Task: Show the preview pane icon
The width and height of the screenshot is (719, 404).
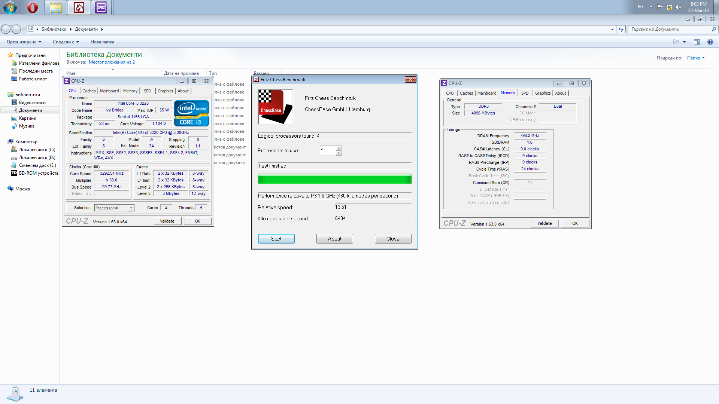Action: 697,42
